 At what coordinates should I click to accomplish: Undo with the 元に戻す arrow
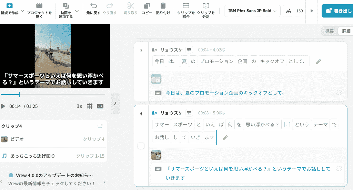coord(93,5)
